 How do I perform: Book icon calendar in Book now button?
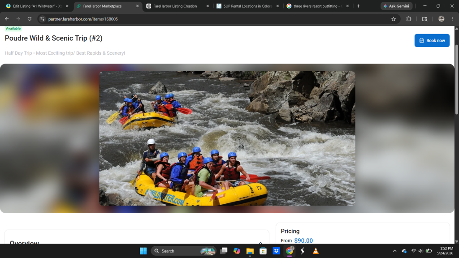(x=421, y=41)
